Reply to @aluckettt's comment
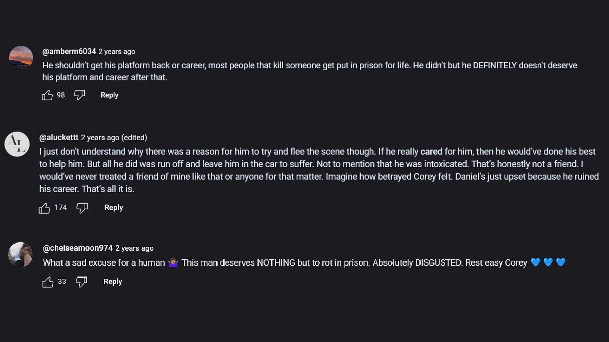Viewport: 609px width, 342px height. click(x=114, y=208)
